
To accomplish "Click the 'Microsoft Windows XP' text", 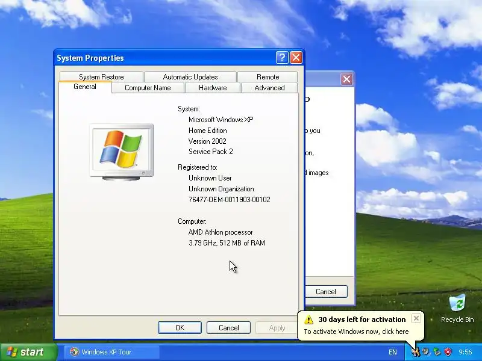I will pos(221,120).
